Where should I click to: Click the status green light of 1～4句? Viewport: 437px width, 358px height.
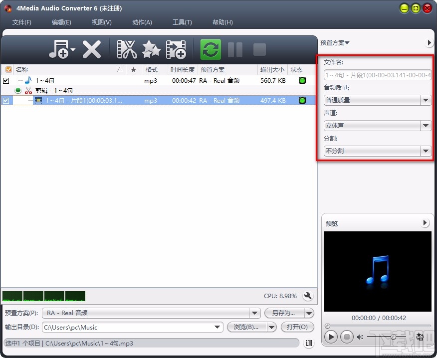[x=302, y=80]
